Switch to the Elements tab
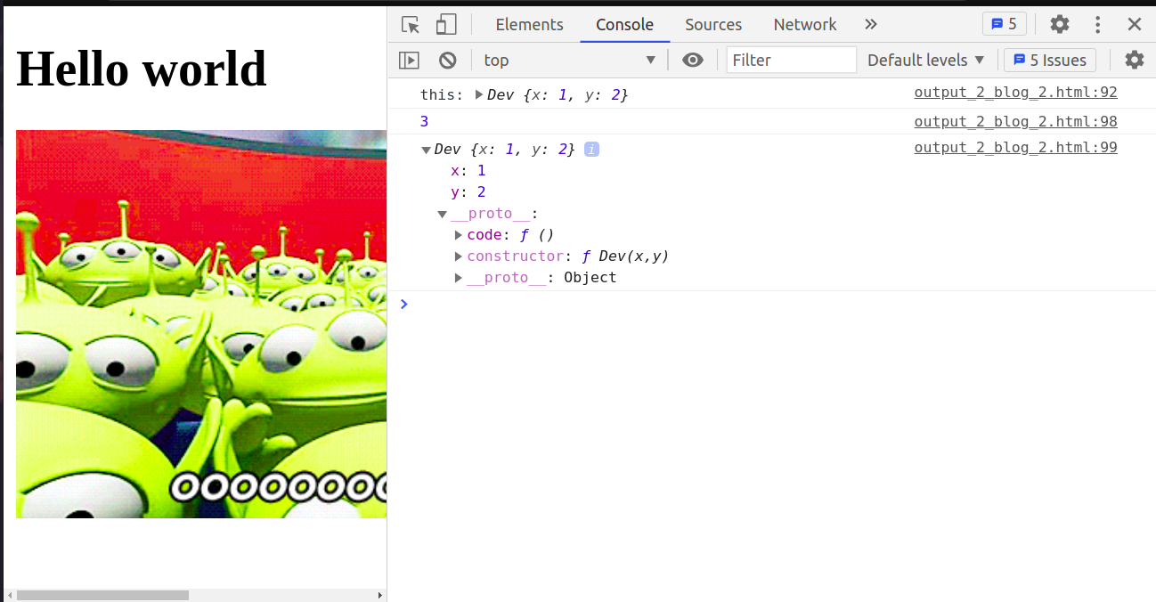Screen dimensions: 1156x602 point(529,25)
